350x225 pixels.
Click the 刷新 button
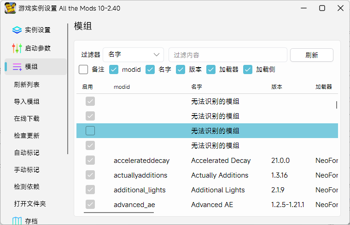[311, 55]
